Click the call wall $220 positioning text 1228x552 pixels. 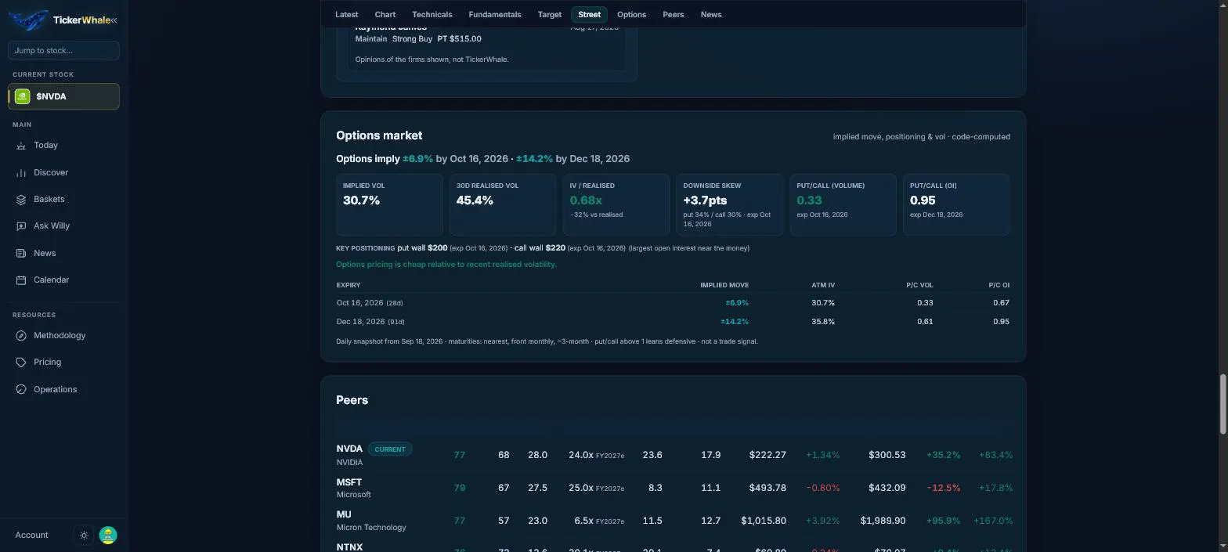click(540, 248)
